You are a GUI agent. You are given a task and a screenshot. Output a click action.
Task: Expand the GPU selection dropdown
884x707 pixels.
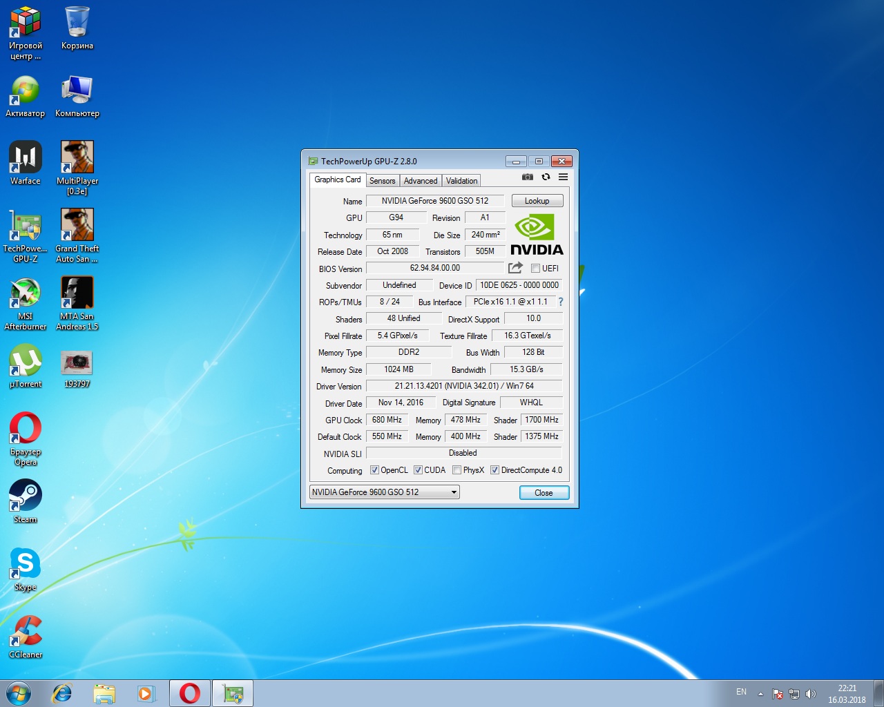click(454, 492)
